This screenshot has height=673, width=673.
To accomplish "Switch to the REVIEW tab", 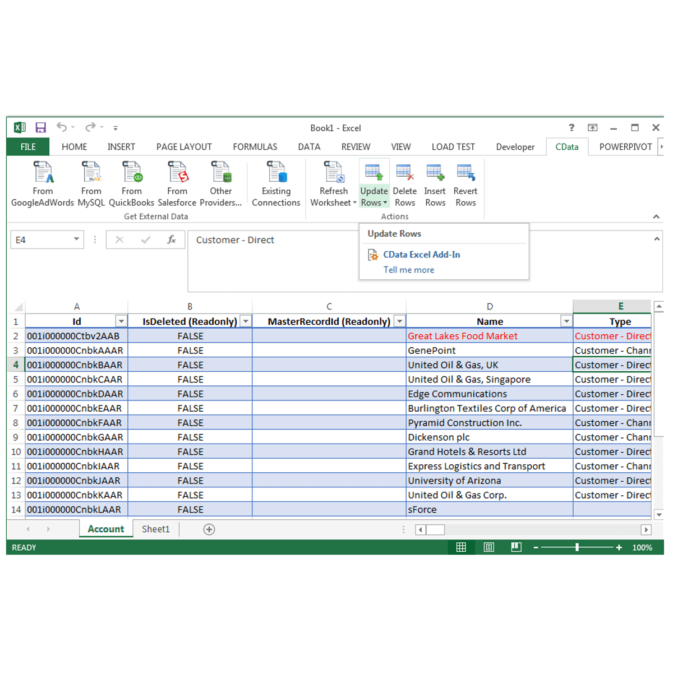I will click(356, 147).
